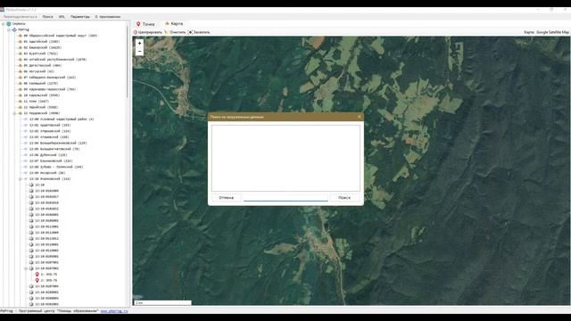
Task: Click the icon of 13 Мордовский region
Action: pyautogui.click(x=21, y=113)
